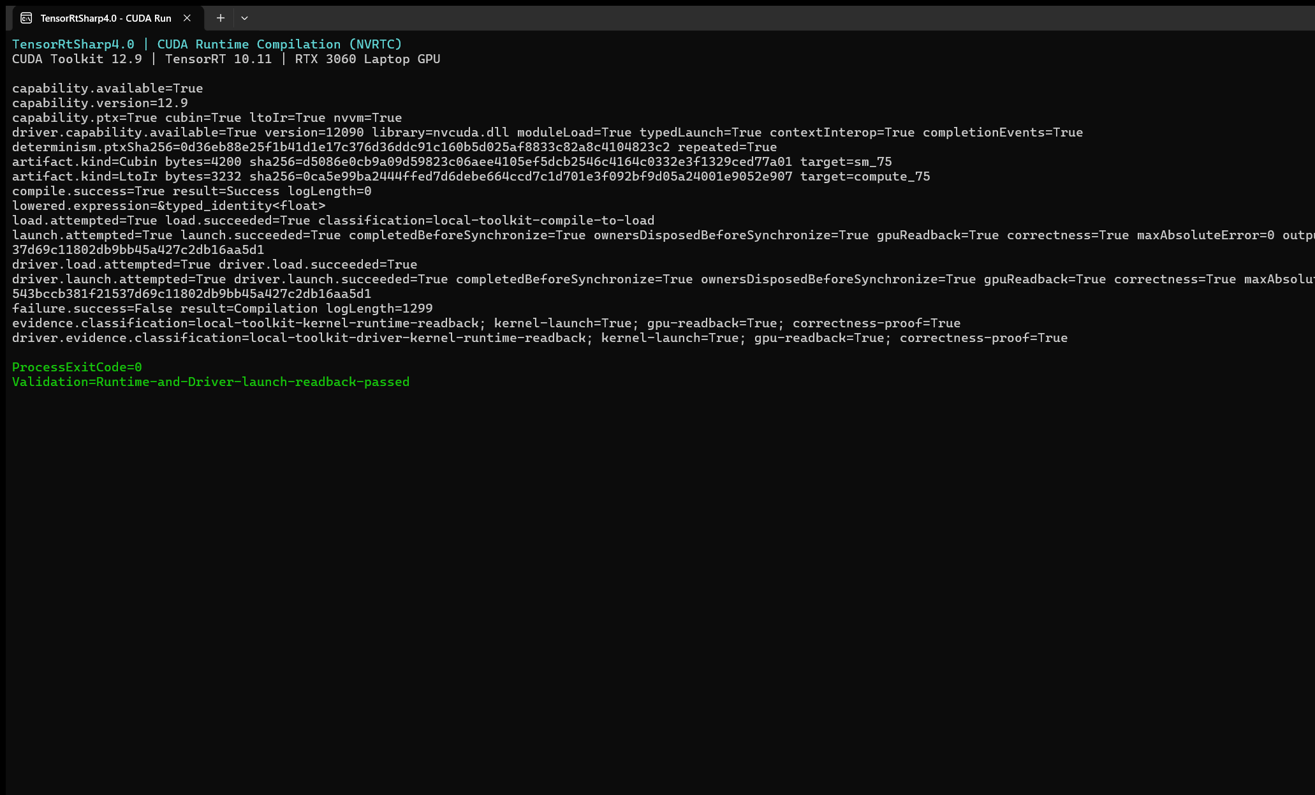1315x795 pixels.
Task: Click the 'evidence.classification=local-toolkit-kernel-runtime-readback' line
Action: point(487,323)
